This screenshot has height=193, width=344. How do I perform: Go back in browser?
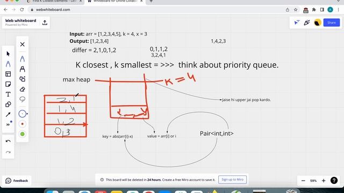pyautogui.click(x=5, y=10)
